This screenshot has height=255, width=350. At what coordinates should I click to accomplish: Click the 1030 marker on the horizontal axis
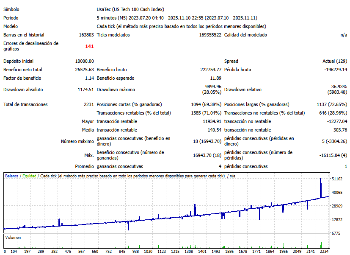148,252
